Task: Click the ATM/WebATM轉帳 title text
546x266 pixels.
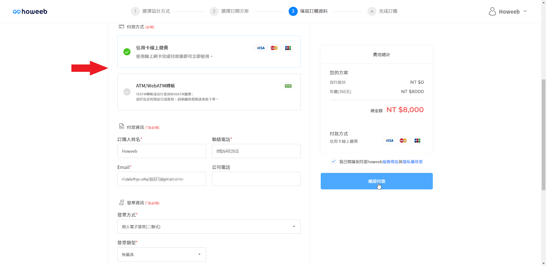Action: click(155, 86)
